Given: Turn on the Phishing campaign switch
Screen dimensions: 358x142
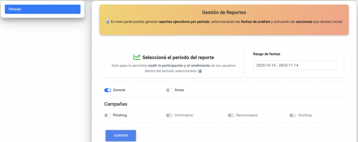Looking at the screenshot, I should [x=108, y=115].
